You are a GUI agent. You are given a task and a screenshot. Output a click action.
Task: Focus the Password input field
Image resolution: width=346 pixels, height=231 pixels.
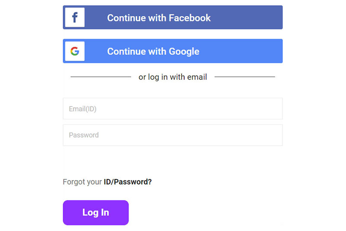pos(173,135)
